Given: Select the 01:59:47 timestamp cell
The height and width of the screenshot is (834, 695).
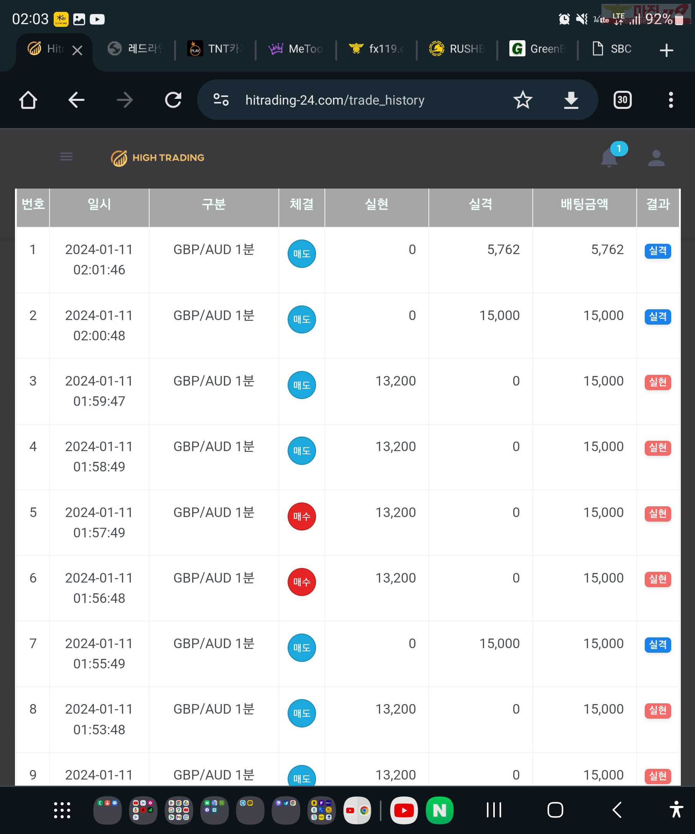Looking at the screenshot, I should pyautogui.click(x=99, y=401).
